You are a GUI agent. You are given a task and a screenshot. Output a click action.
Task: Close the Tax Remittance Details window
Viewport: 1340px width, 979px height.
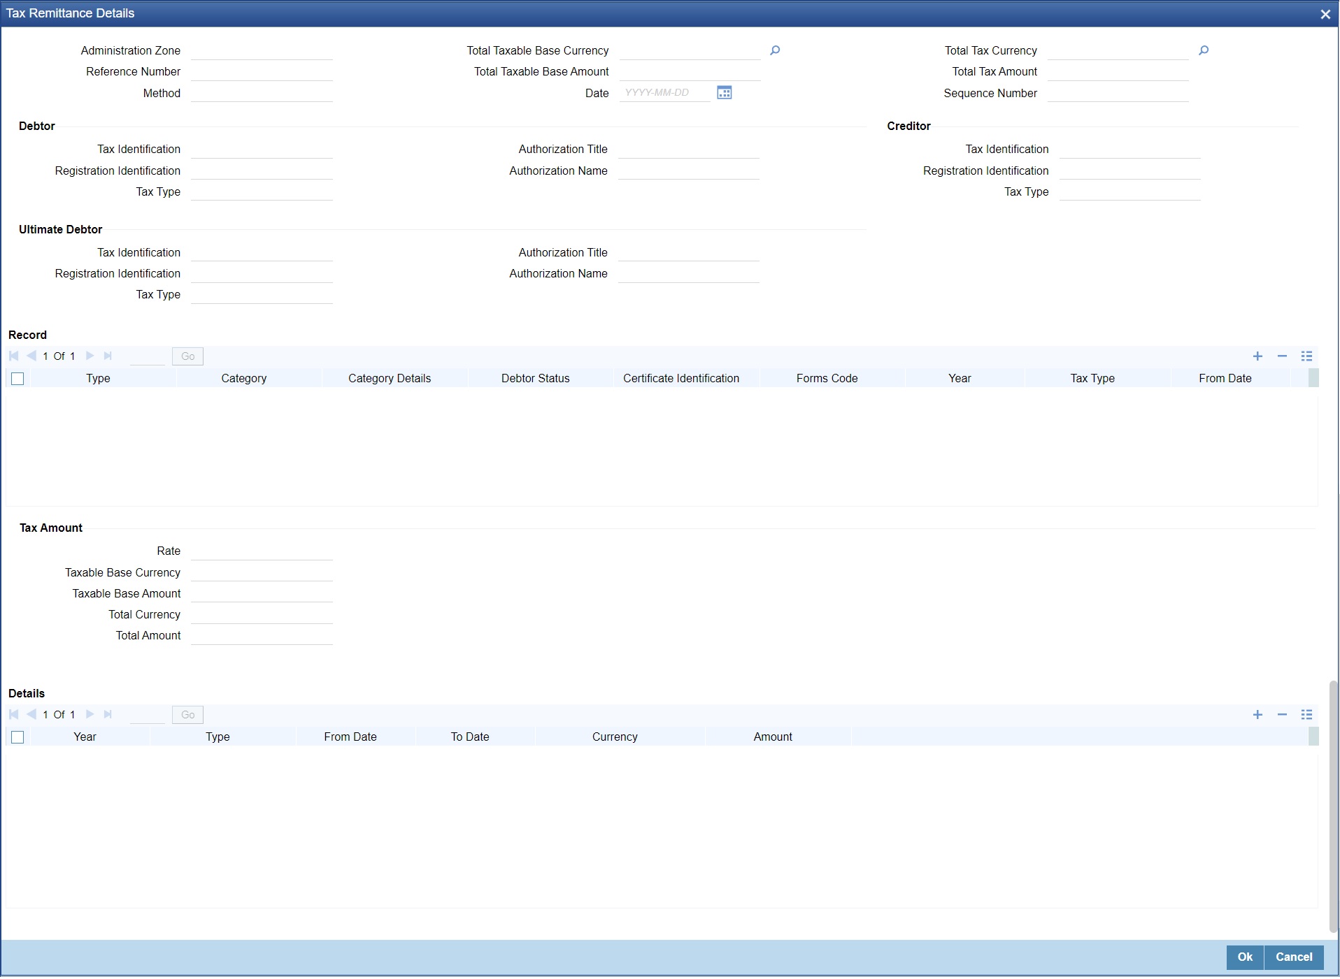click(1325, 14)
